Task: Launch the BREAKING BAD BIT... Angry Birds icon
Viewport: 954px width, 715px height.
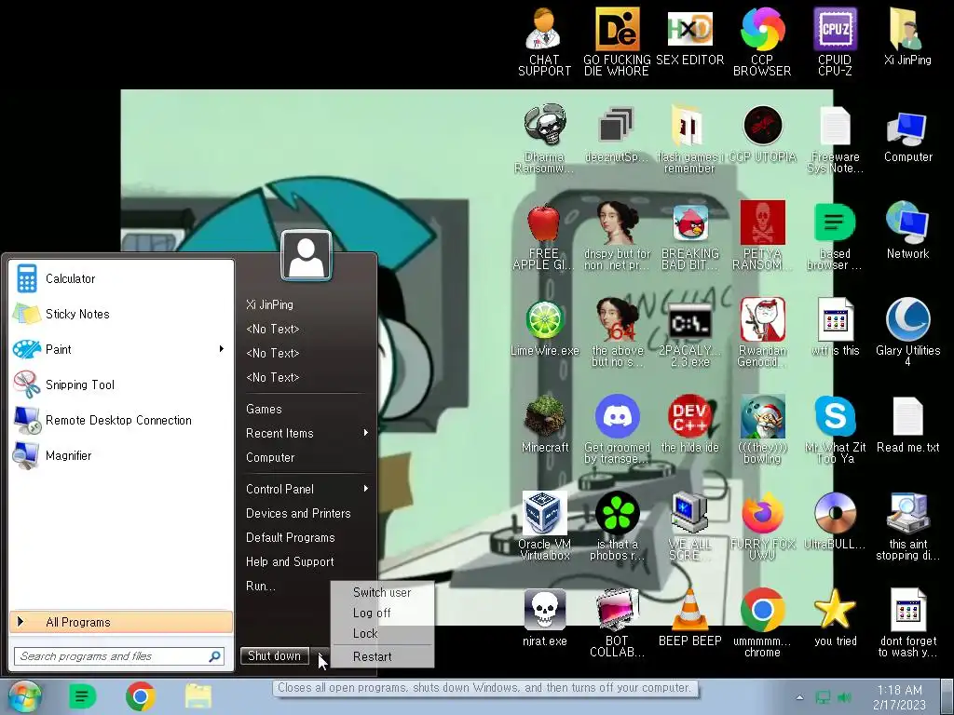Action: coord(689,237)
